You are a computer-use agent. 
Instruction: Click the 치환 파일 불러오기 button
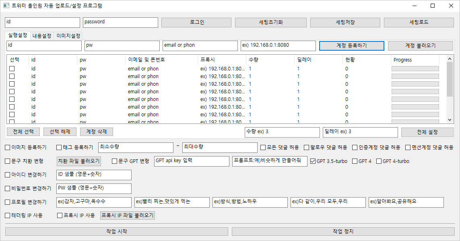point(79,161)
